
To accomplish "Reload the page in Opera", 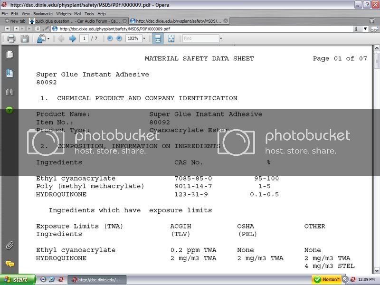I will point(38,28).
